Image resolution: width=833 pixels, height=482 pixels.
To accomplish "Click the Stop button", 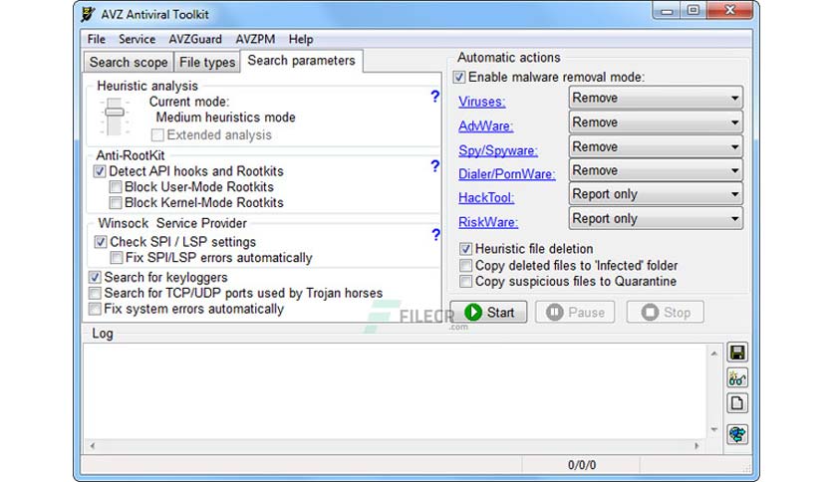I will [x=666, y=312].
